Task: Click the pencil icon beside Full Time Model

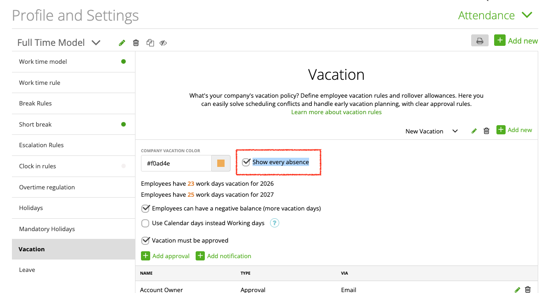Action: 122,43
